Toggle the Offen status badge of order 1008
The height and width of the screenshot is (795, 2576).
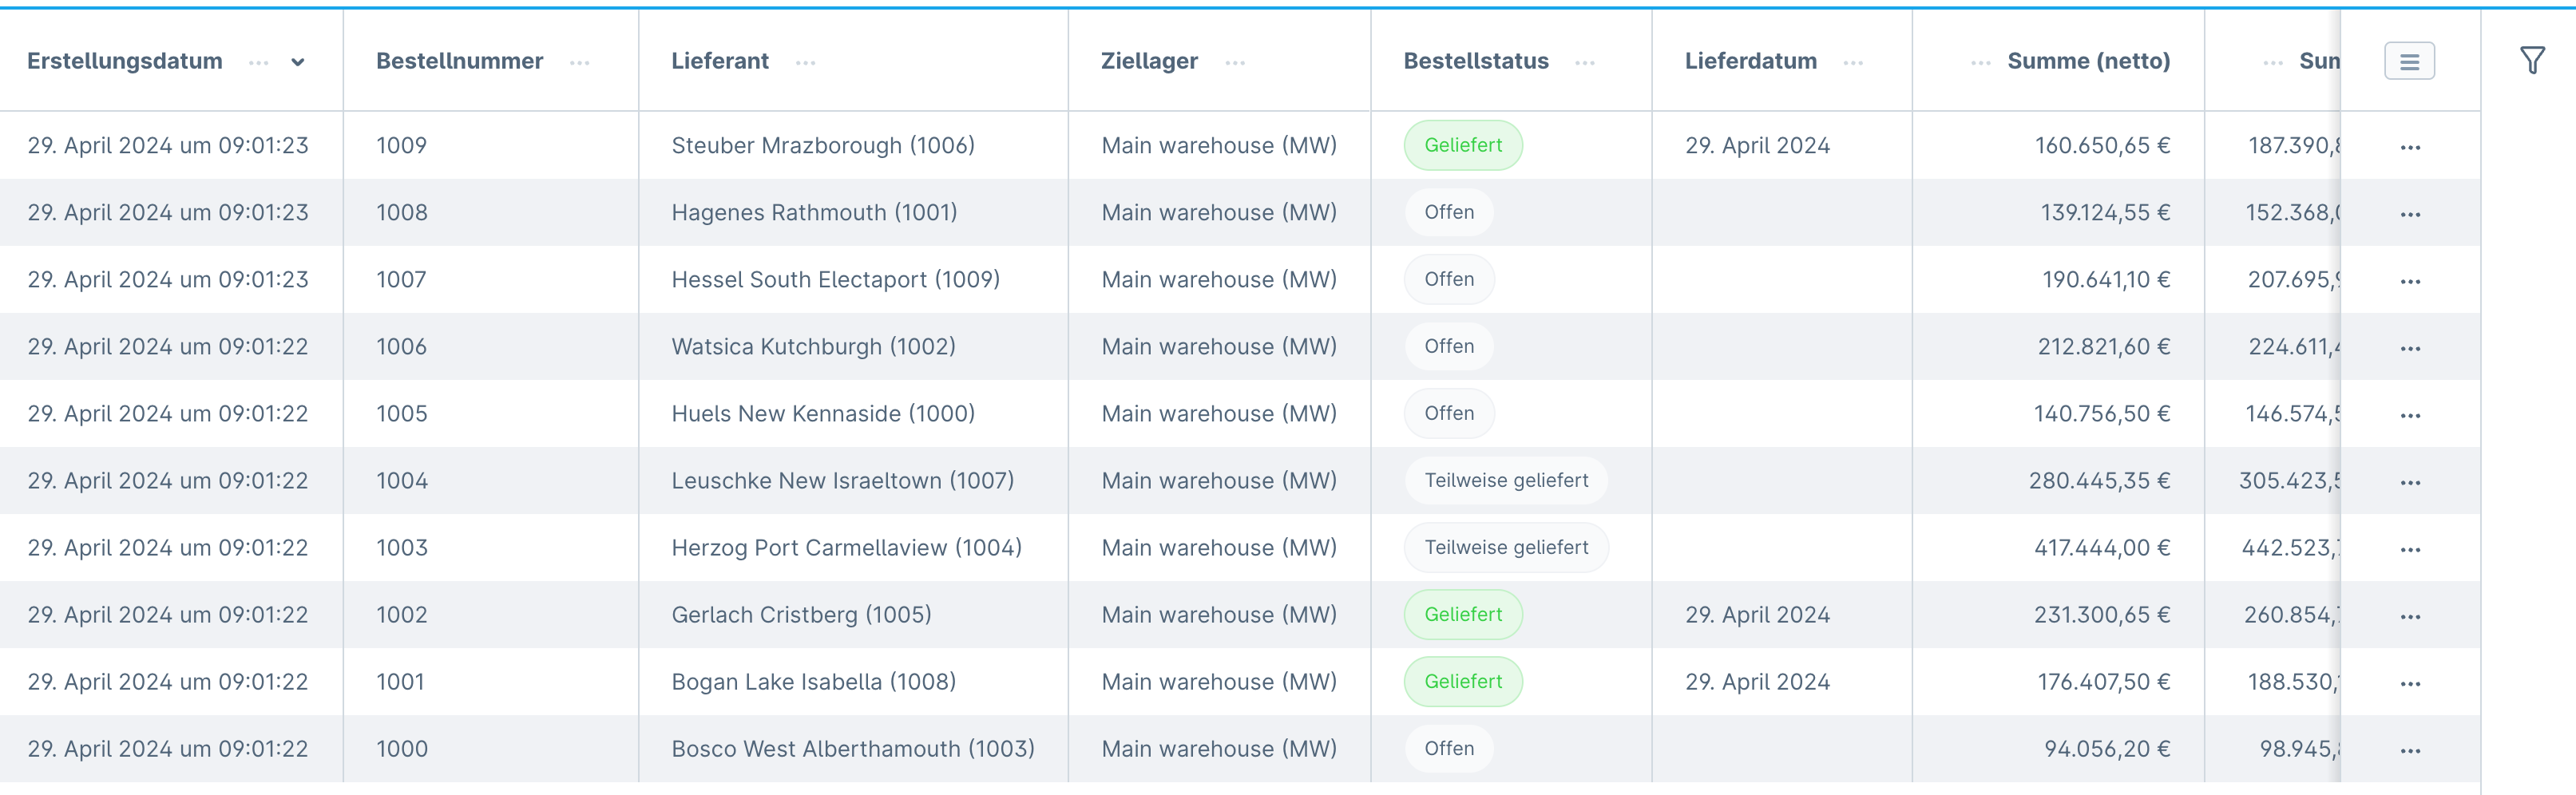[x=1448, y=212]
